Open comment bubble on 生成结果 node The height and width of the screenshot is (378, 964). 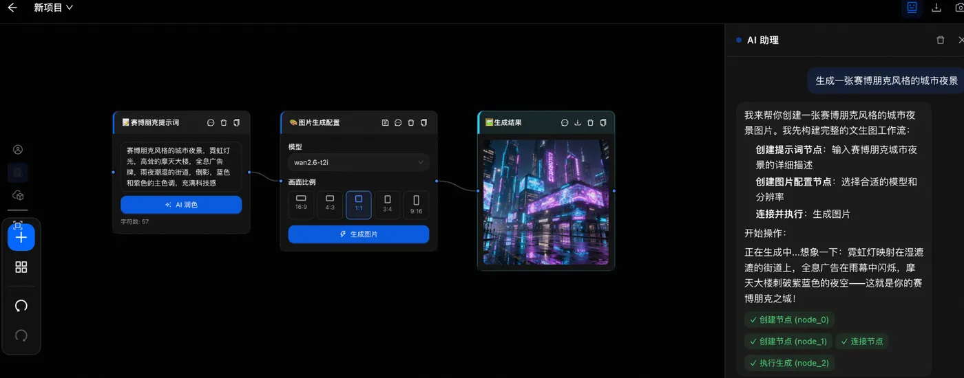pyautogui.click(x=565, y=122)
